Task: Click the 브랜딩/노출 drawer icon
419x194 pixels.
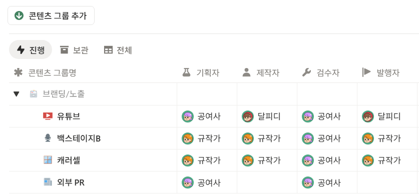Action: (34, 94)
